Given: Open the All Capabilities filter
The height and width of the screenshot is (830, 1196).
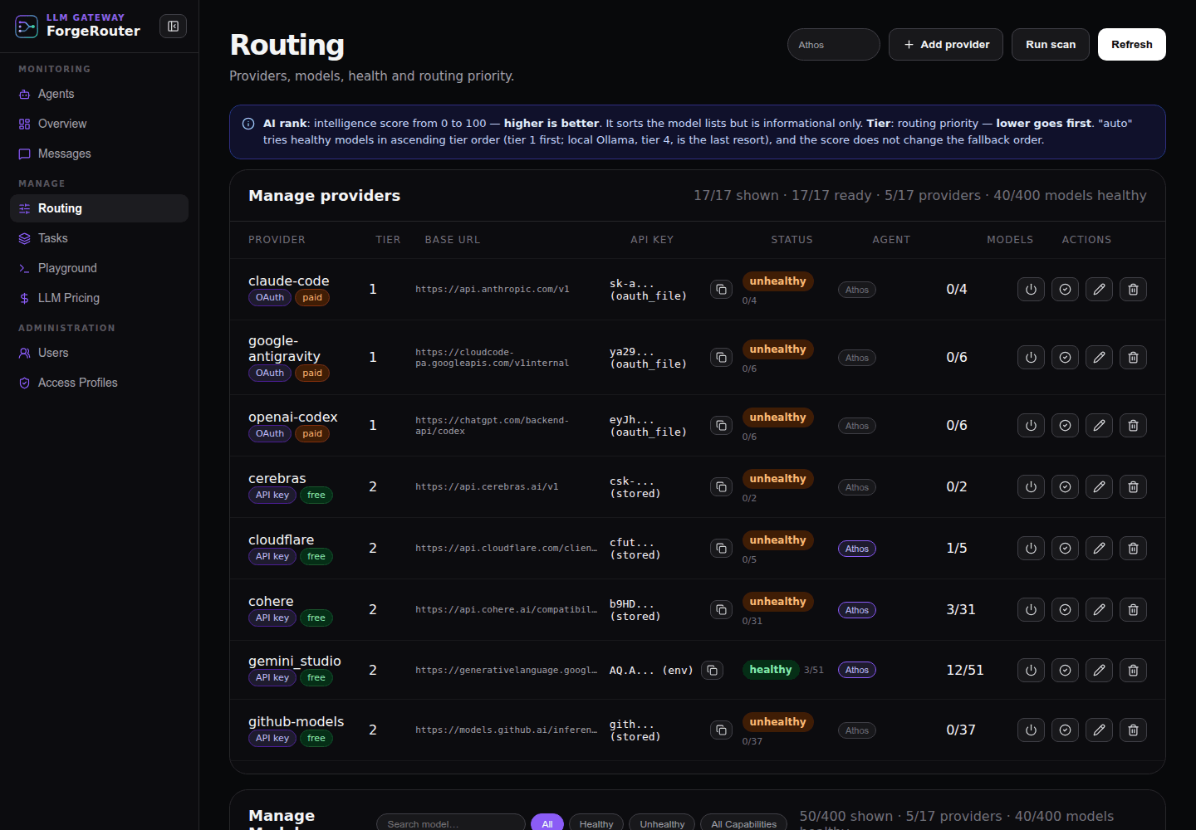Looking at the screenshot, I should point(743,823).
